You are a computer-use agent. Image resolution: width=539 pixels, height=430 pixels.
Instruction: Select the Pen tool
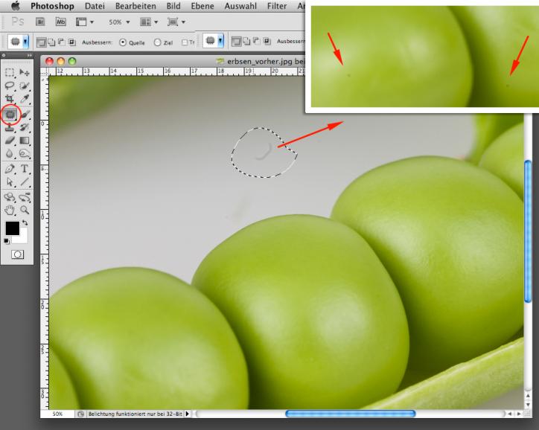[x=10, y=169]
